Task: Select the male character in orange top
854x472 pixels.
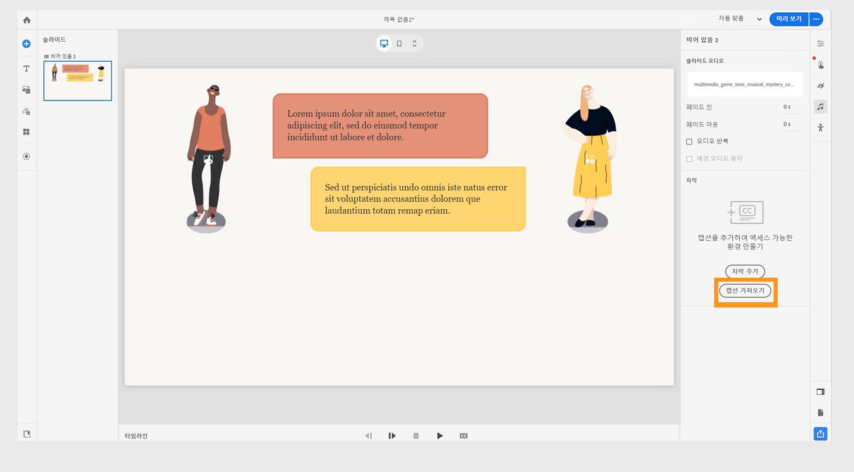Action: [x=208, y=159]
